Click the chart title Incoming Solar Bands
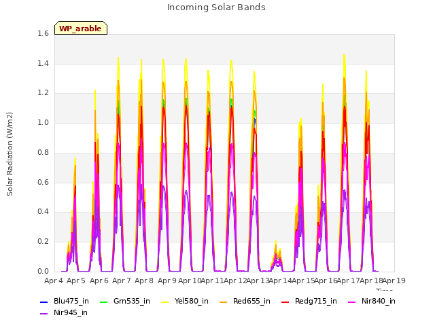This screenshot has height=326, width=435. (x=216, y=7)
